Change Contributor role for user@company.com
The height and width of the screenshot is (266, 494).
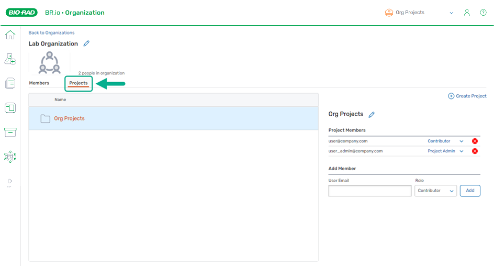445,141
